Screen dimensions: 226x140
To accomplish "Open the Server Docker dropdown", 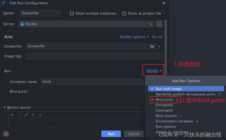I will [x=87, y=24].
